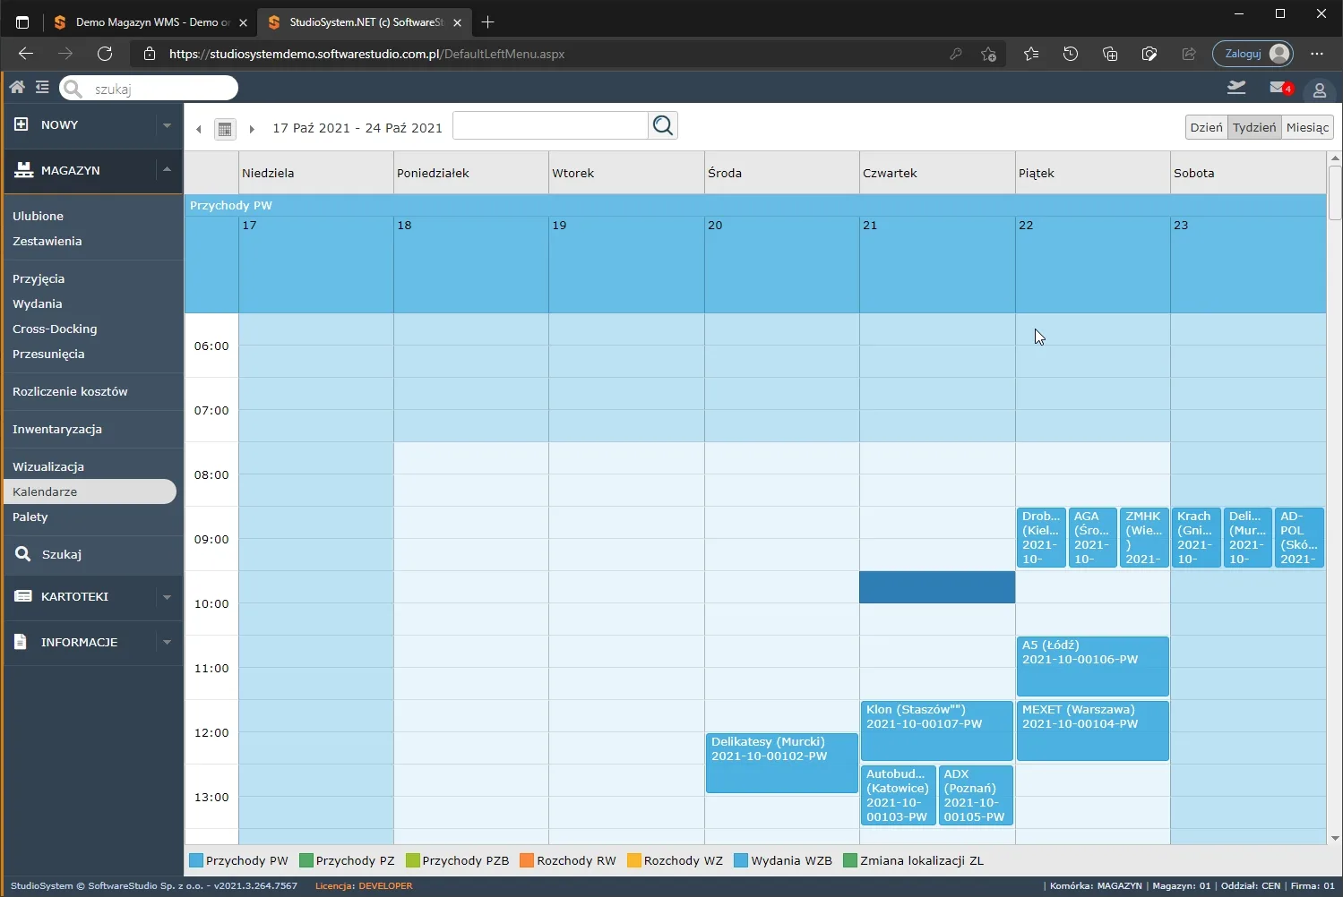Open Przyjęcia menu item
This screenshot has width=1343, height=897.
click(39, 278)
